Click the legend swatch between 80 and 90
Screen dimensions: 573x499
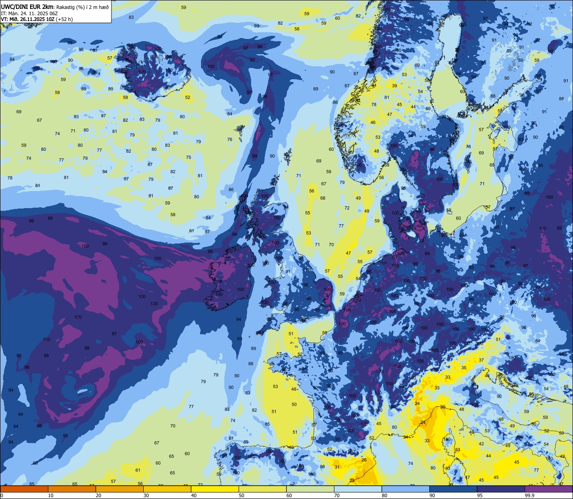click(x=406, y=489)
